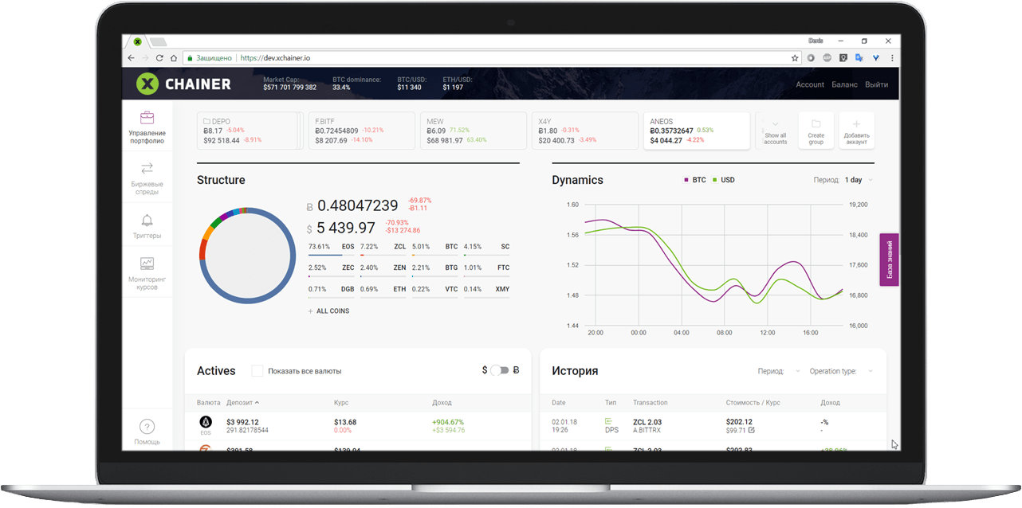Expand Show all accounts

click(x=775, y=130)
